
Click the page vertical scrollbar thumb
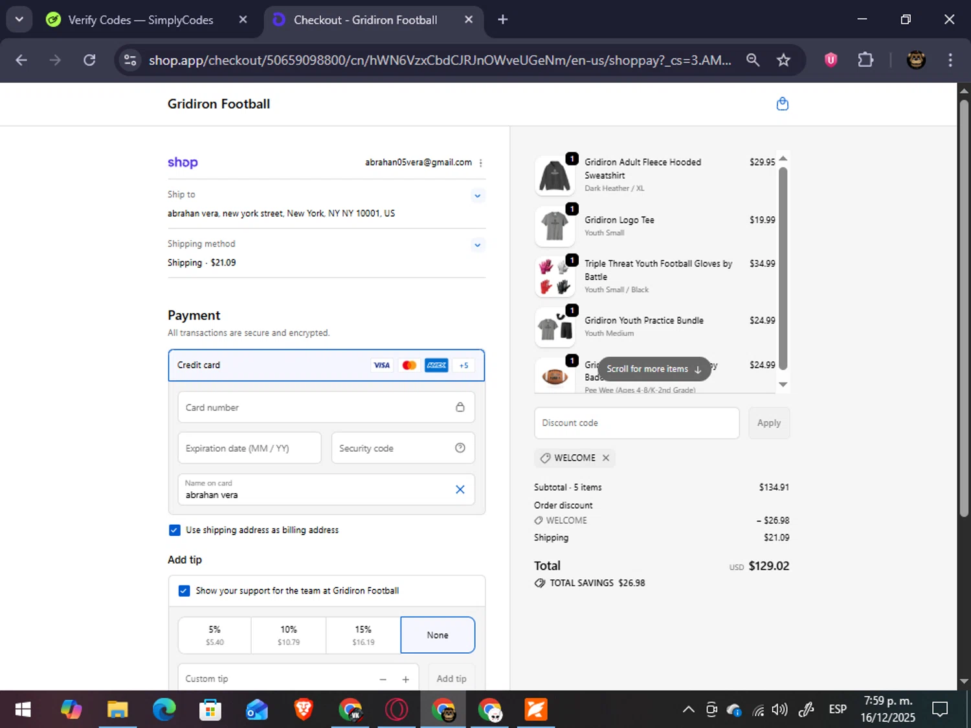point(964,307)
